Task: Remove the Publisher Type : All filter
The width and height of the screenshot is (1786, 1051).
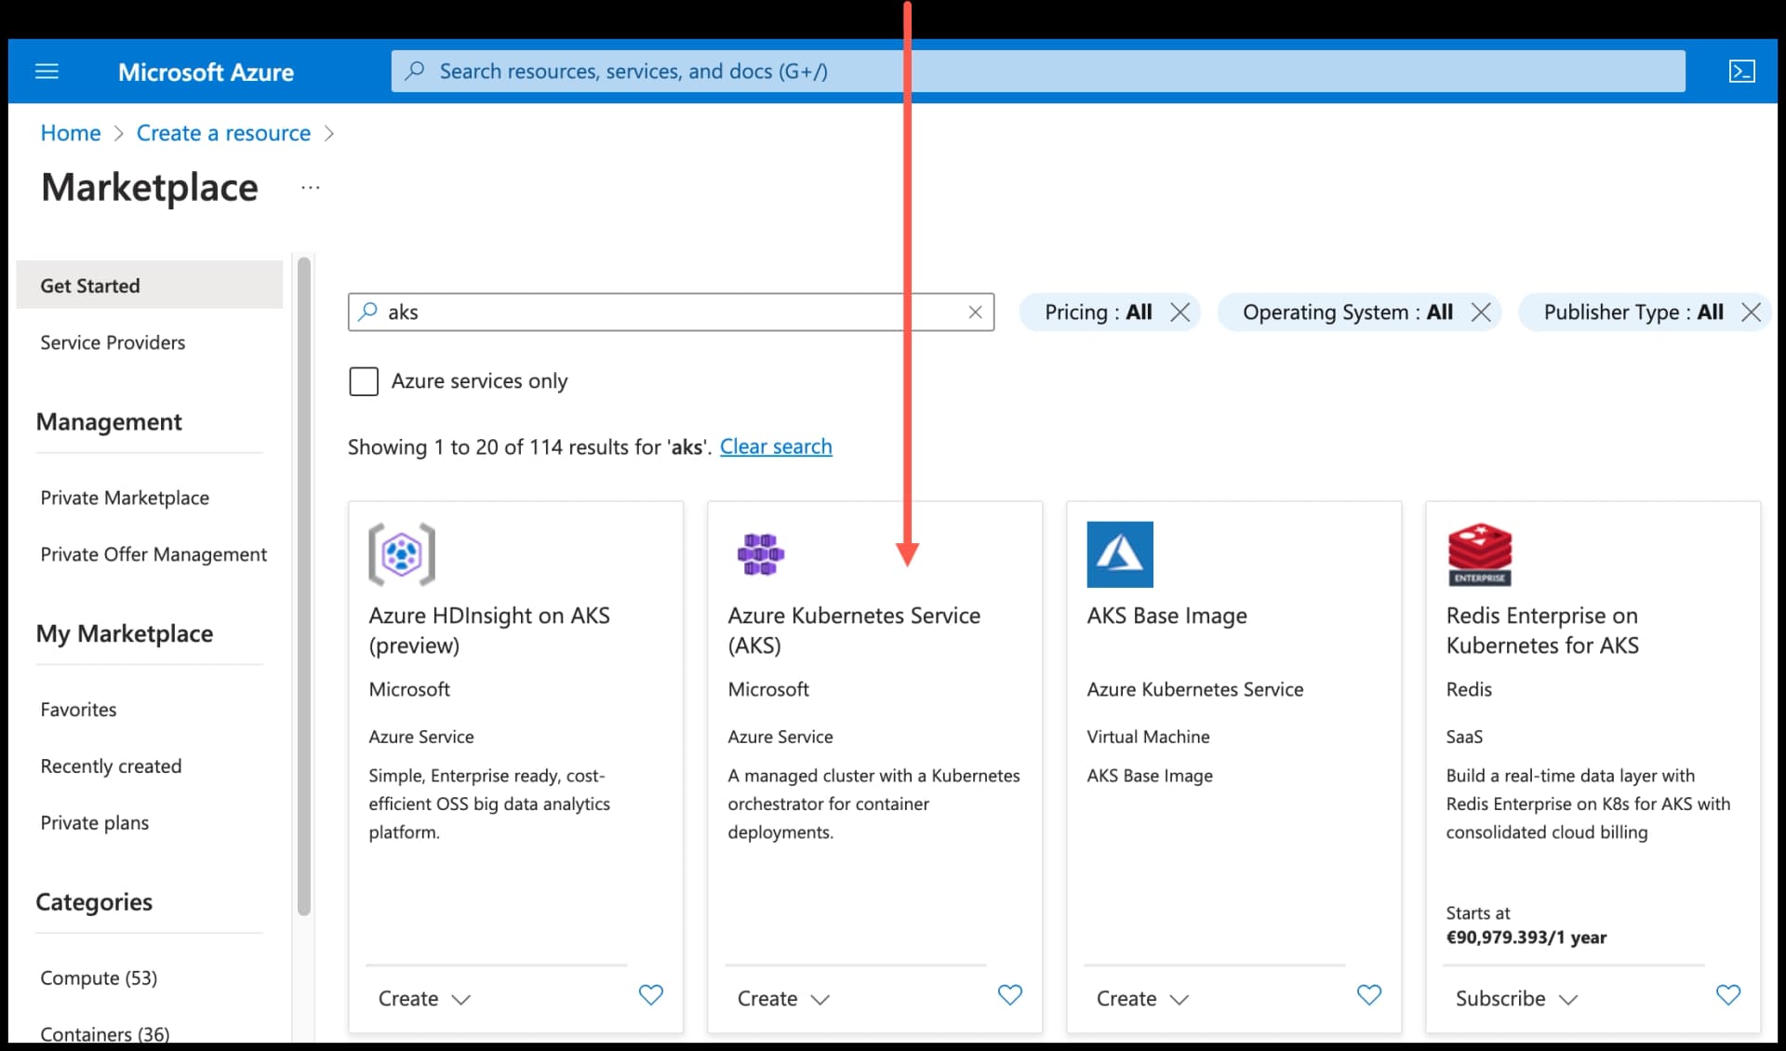Action: (1751, 313)
